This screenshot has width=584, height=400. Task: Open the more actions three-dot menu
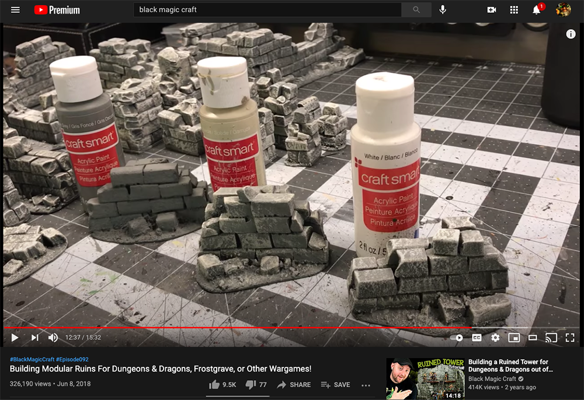tap(366, 385)
